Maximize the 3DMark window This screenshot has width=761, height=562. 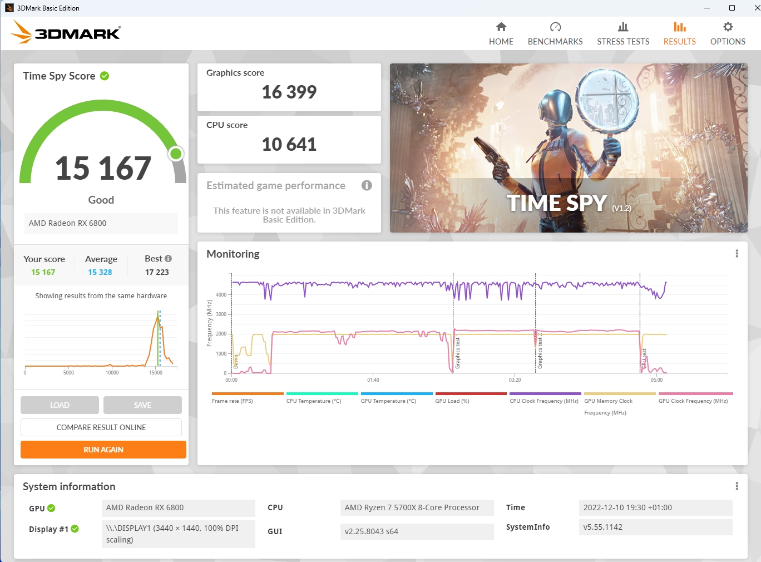(x=732, y=8)
